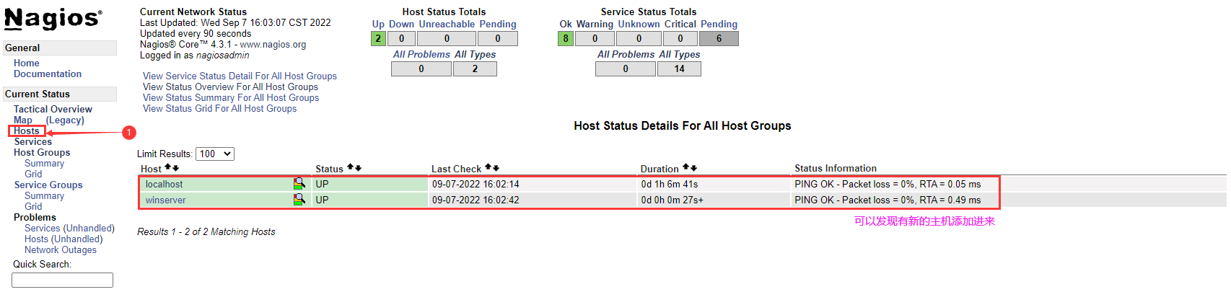Click service All Problems header link

pos(626,54)
